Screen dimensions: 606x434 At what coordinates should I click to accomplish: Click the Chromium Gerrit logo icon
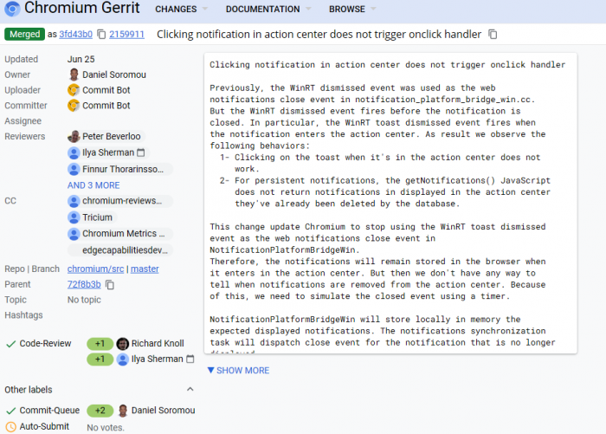[x=10, y=9]
